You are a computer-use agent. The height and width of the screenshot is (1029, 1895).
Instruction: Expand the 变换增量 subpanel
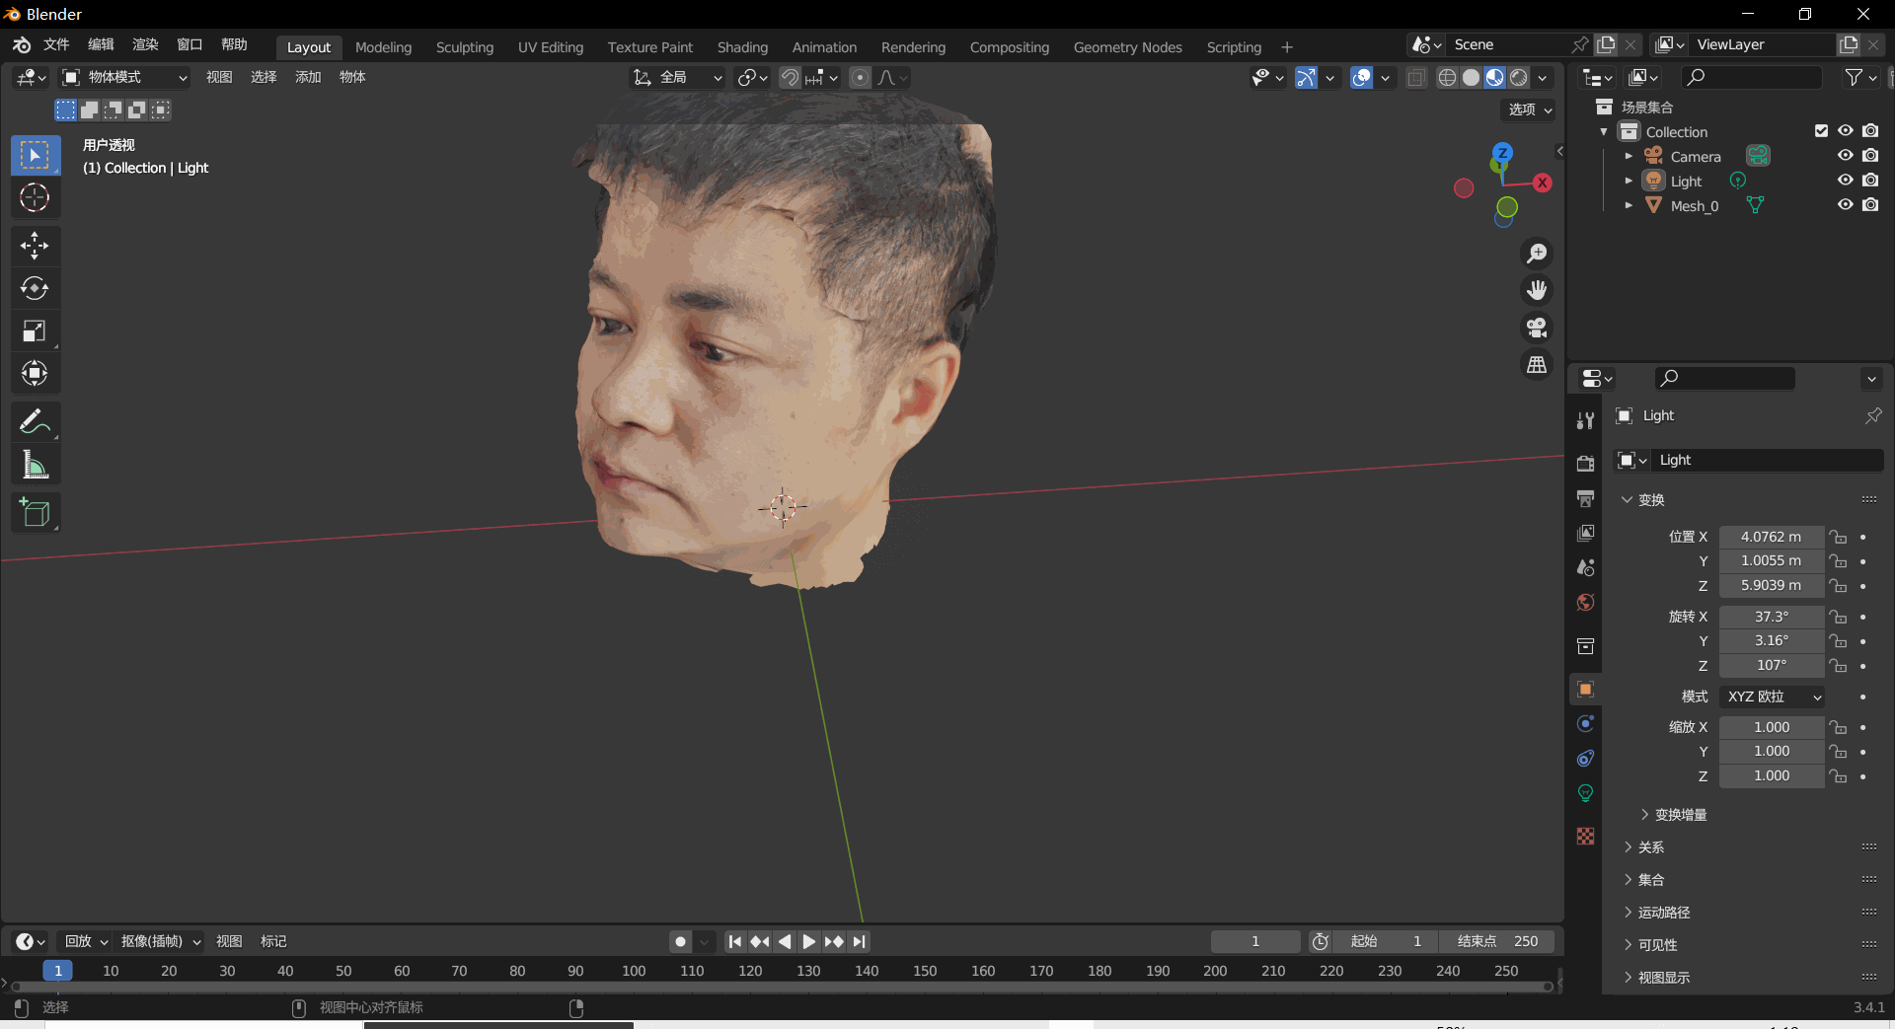[x=1674, y=815]
